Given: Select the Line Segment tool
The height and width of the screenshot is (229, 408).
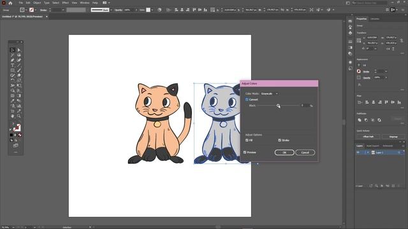Looking at the screenshot, I should (x=18, y=65).
